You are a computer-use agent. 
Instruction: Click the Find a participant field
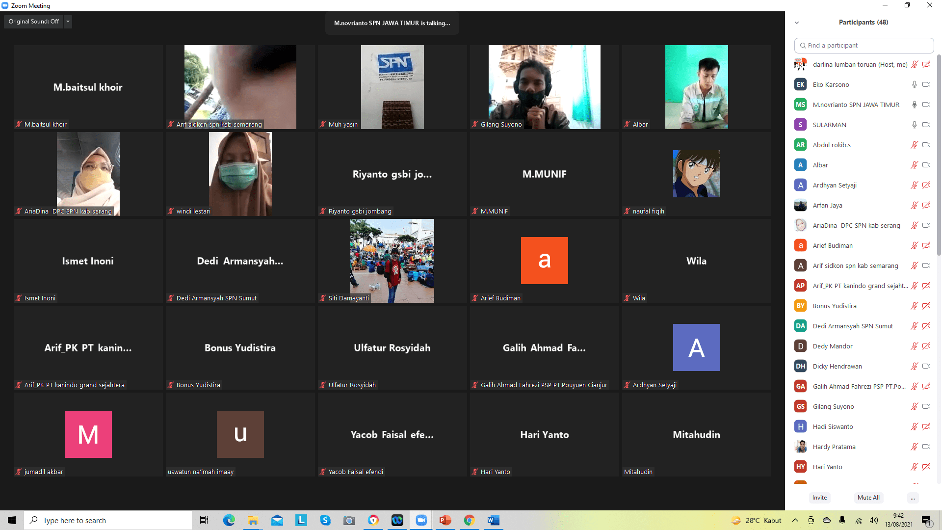pyautogui.click(x=863, y=45)
